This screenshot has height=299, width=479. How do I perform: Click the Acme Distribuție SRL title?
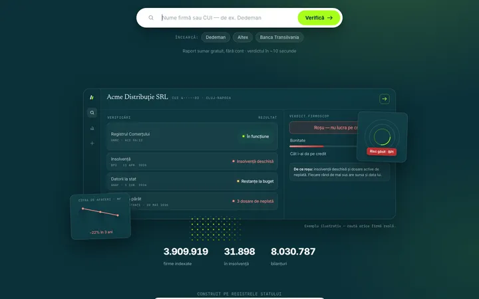[137, 97]
